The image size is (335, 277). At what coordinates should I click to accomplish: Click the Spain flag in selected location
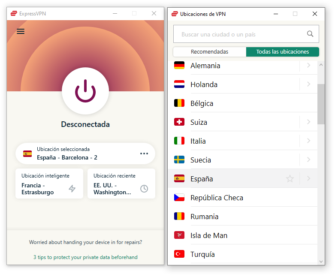(27, 154)
